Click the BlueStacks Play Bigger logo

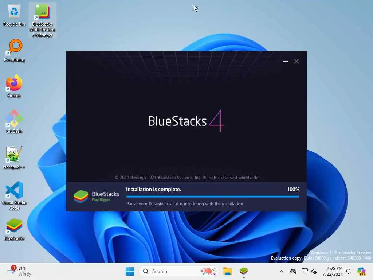coord(96,197)
